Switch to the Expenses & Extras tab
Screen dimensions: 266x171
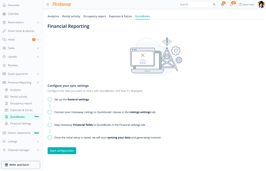pyautogui.click(x=120, y=16)
